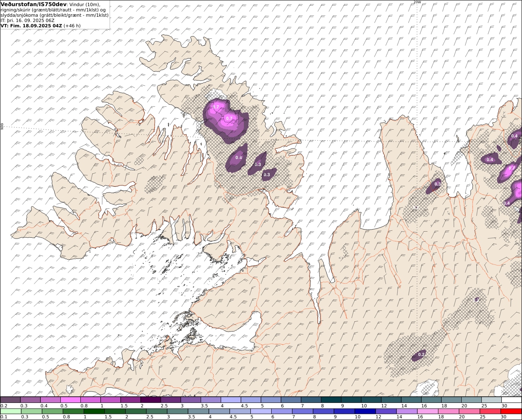Pick violet rain swatch starting at 12
The image size is (522, 420).
(x=386, y=411)
